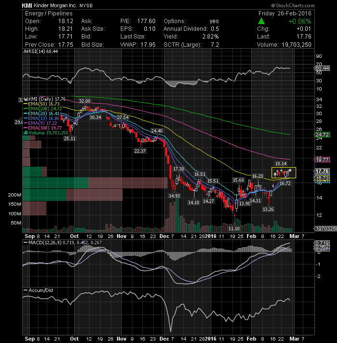Click the Annual Dividend value 0.5
337x343 pixels.
tap(215, 29)
